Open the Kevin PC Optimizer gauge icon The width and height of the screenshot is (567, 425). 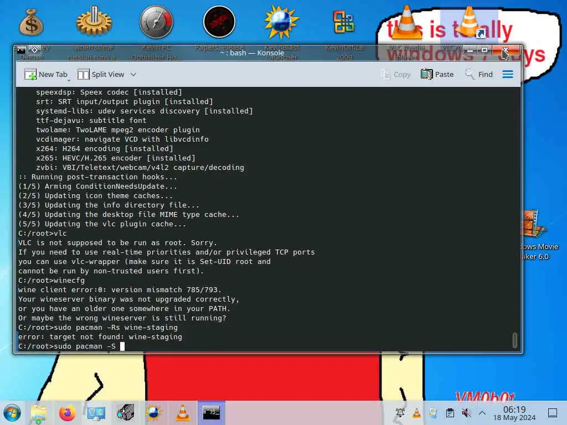click(156, 22)
